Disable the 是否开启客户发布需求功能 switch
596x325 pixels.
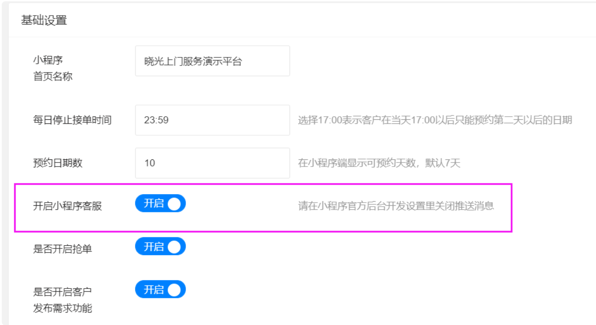pos(160,290)
